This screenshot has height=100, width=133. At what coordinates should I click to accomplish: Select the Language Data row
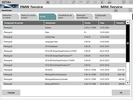(64, 42)
